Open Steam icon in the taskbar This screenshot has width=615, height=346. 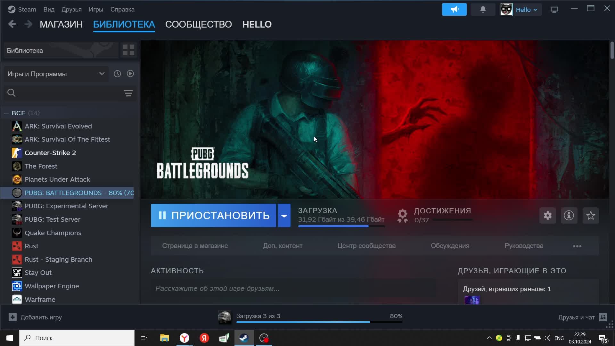click(x=244, y=338)
